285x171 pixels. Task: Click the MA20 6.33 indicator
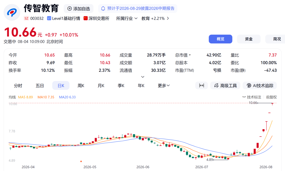(x=67, y=97)
